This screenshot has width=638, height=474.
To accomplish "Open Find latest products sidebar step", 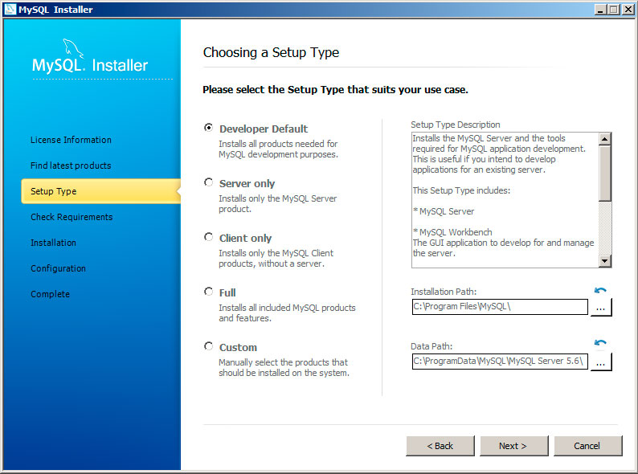I will pos(71,165).
